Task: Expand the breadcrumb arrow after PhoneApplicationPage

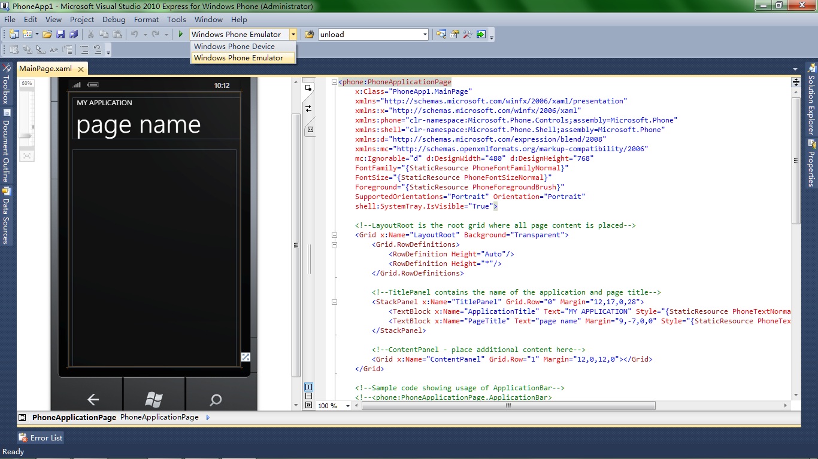Action: click(208, 418)
